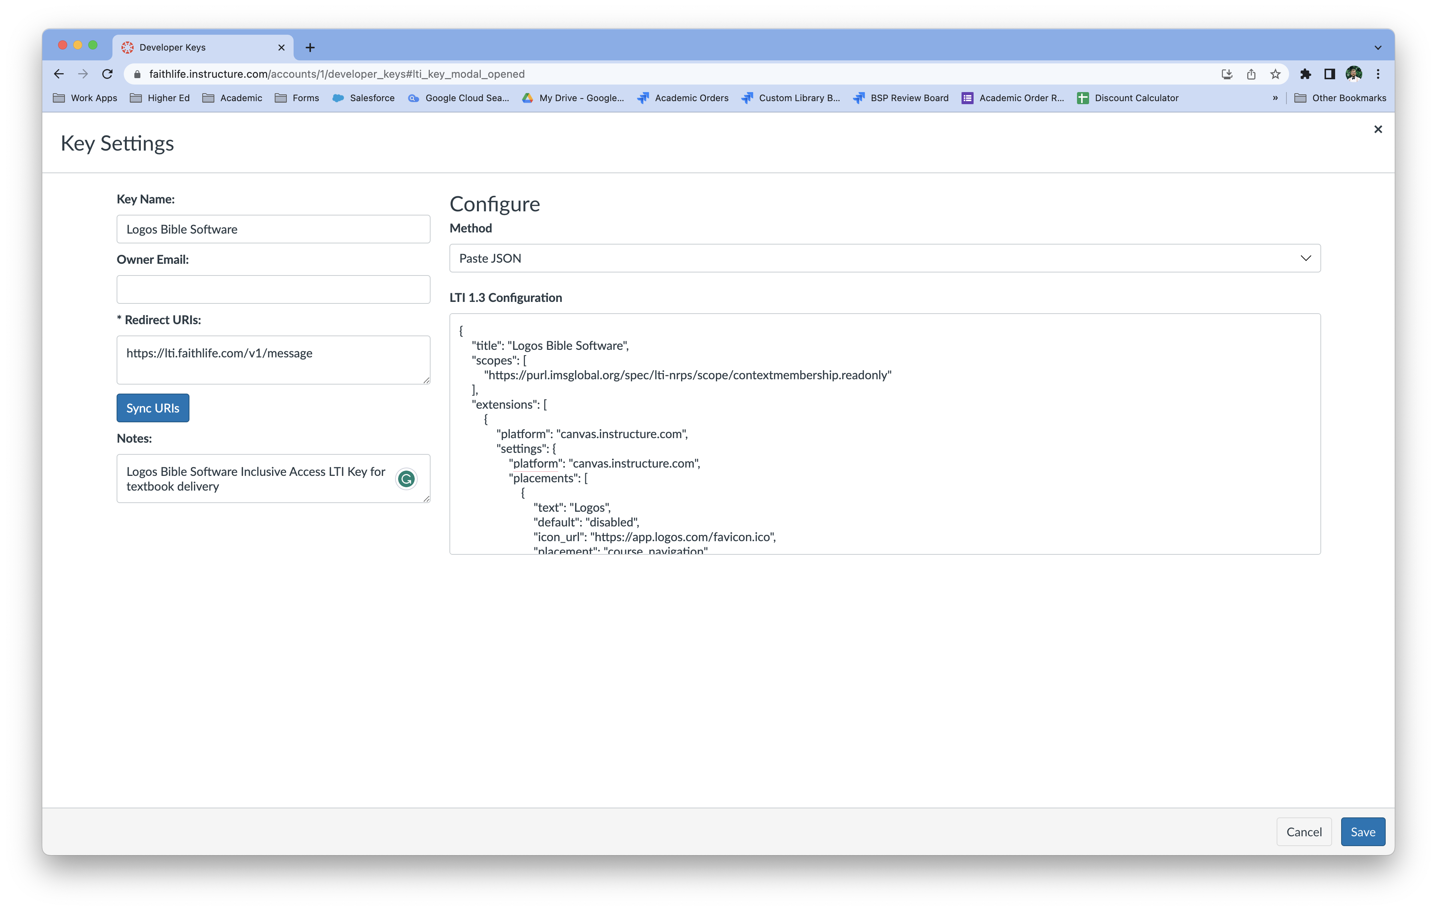Click the "text": "Logos" line
Viewport: 1437px width, 911px height.
click(572, 508)
